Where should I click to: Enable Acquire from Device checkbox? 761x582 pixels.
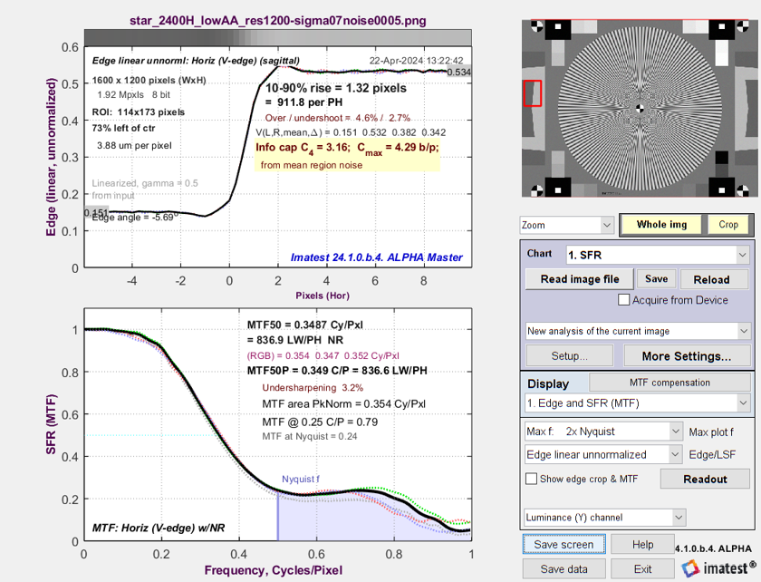(623, 300)
